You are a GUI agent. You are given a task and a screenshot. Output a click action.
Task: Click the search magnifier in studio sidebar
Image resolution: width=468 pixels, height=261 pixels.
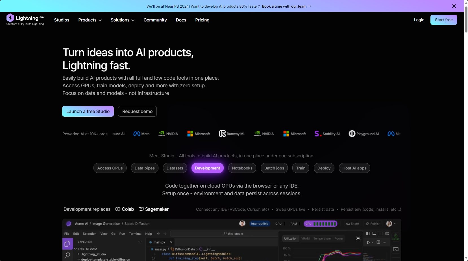coord(67,256)
